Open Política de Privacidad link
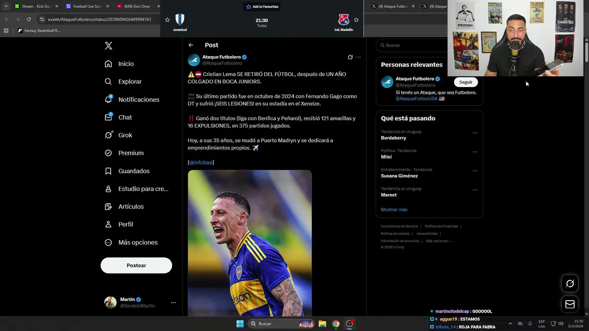589x331 pixels. tap(441, 226)
